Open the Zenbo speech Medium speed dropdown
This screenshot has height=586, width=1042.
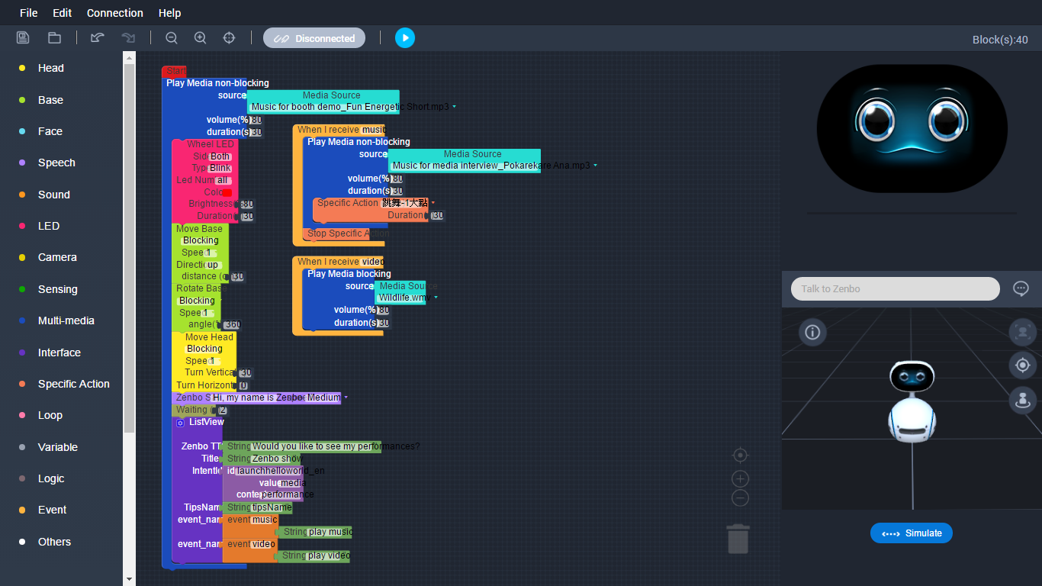pos(346,398)
